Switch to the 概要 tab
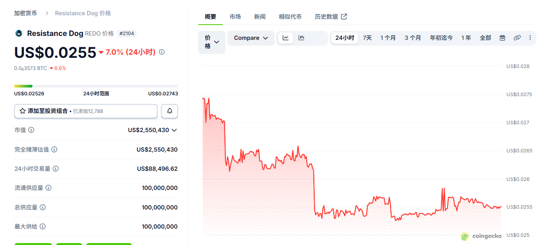Screen dimensions: 547x245 [x=210, y=17]
